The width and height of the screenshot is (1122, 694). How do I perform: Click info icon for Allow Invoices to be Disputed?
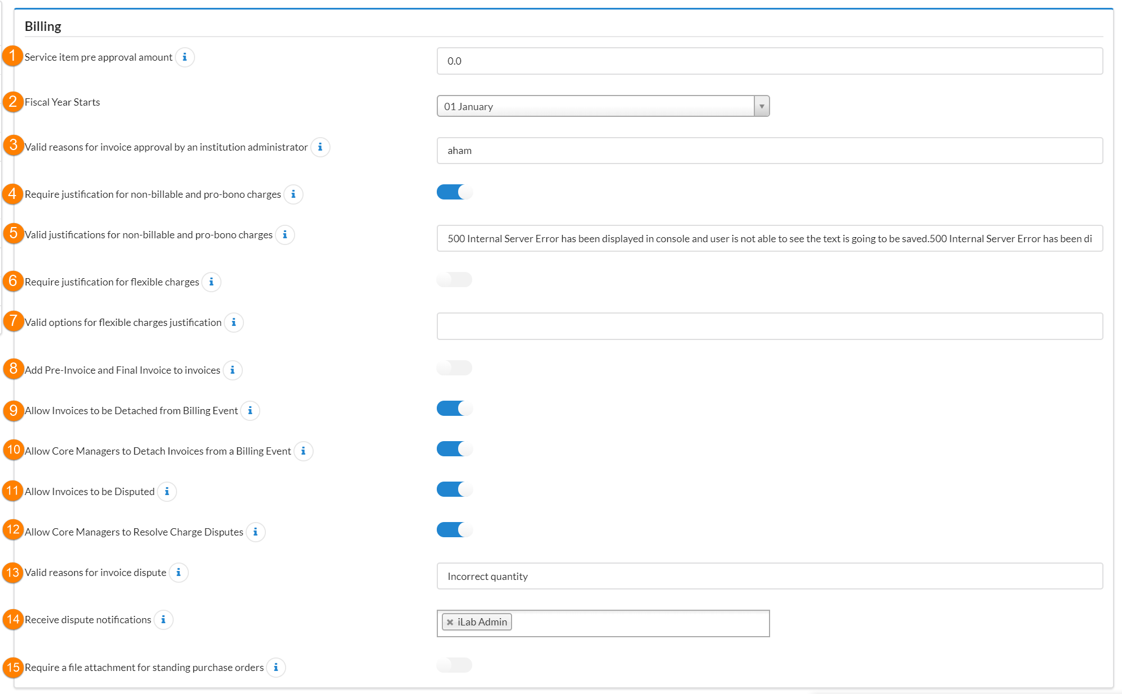click(166, 492)
